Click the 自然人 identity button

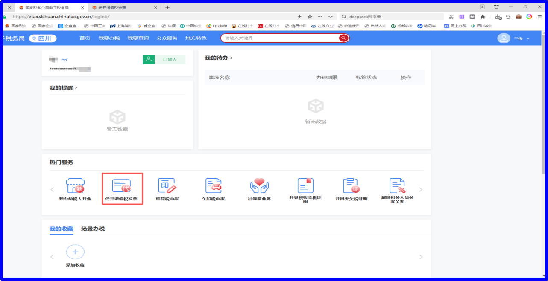(x=164, y=59)
